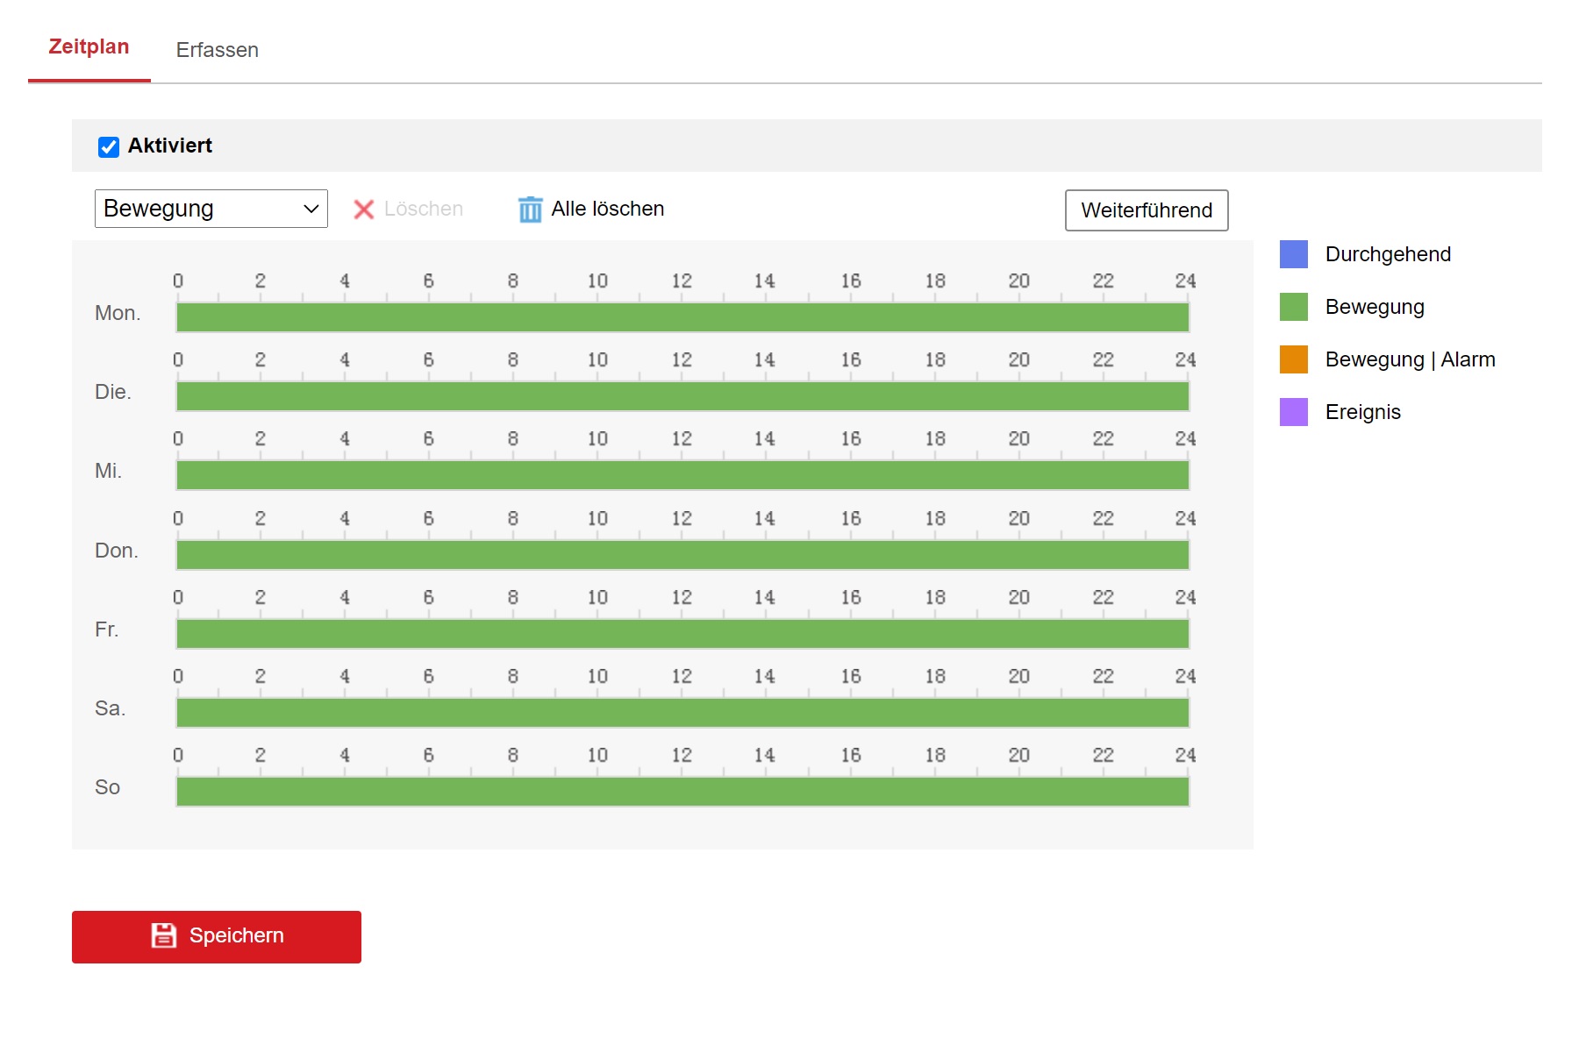The image size is (1579, 1052).
Task: Click the orange Bewegung | Alarm swatch
Action: point(1293,359)
